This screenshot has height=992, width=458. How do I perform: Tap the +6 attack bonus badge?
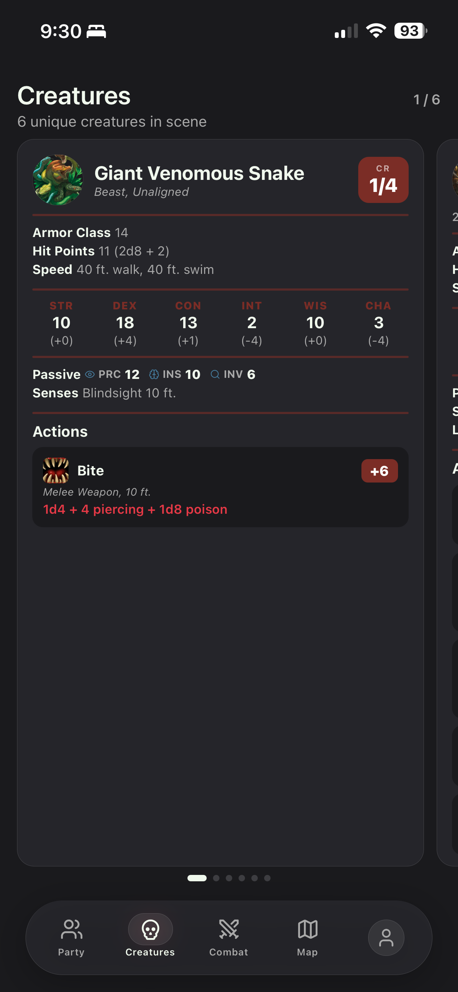[379, 470]
